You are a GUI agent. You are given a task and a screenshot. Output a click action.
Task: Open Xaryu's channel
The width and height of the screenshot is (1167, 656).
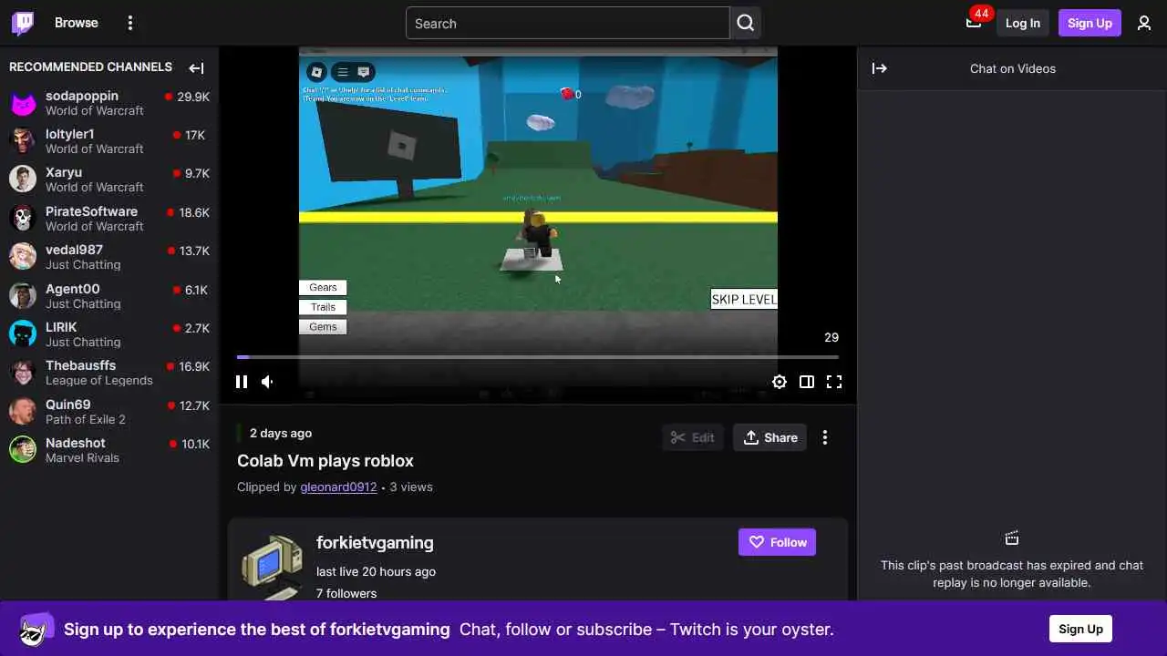click(x=109, y=179)
